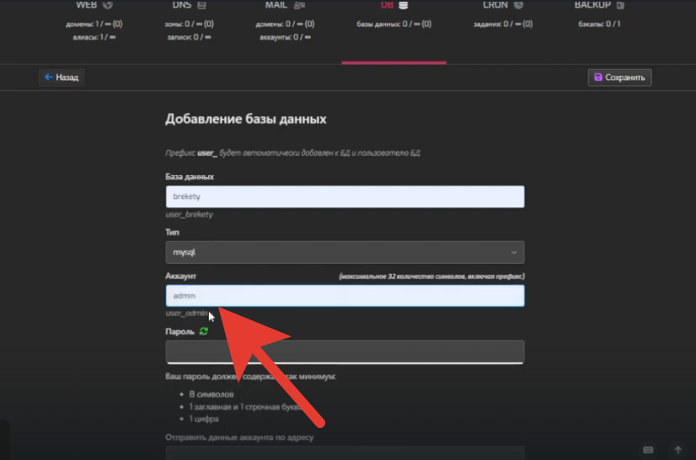Click the scroll-to-top arrow icon

pyautogui.click(x=677, y=450)
